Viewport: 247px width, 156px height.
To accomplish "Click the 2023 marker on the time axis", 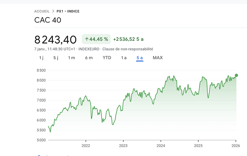I will [x=123, y=146].
